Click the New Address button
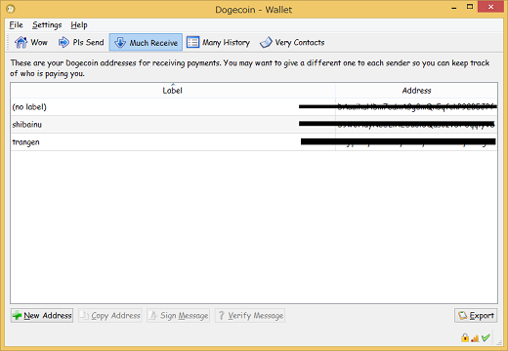This screenshot has width=508, height=351. click(42, 315)
